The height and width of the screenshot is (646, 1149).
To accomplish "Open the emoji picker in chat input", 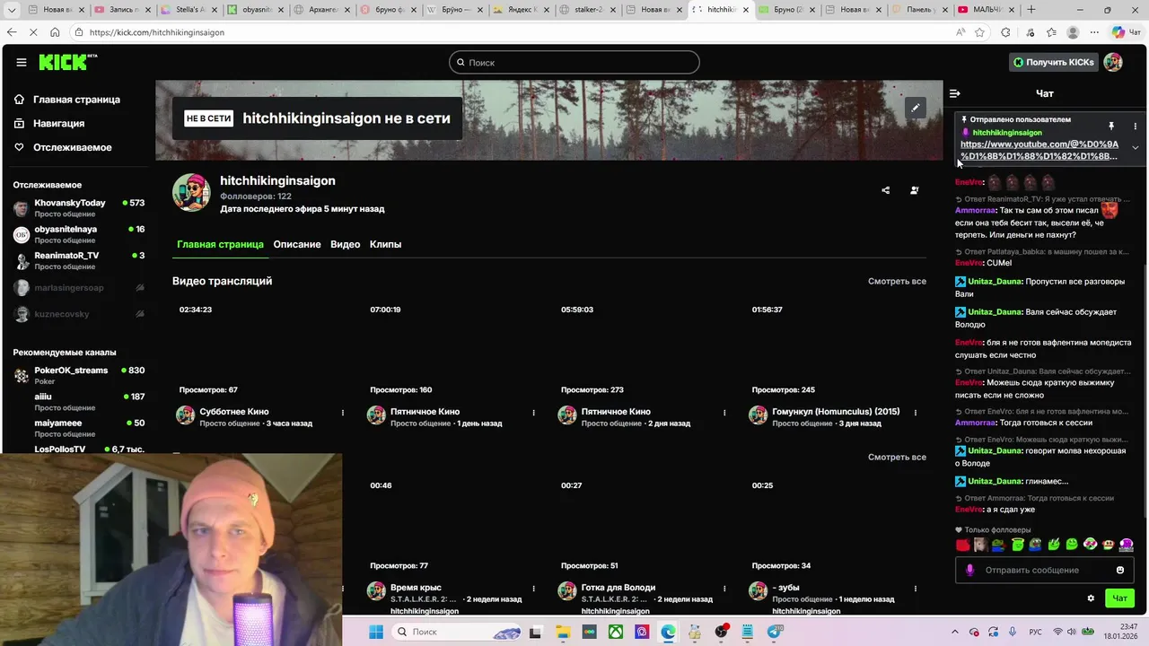I will pos(1119,570).
